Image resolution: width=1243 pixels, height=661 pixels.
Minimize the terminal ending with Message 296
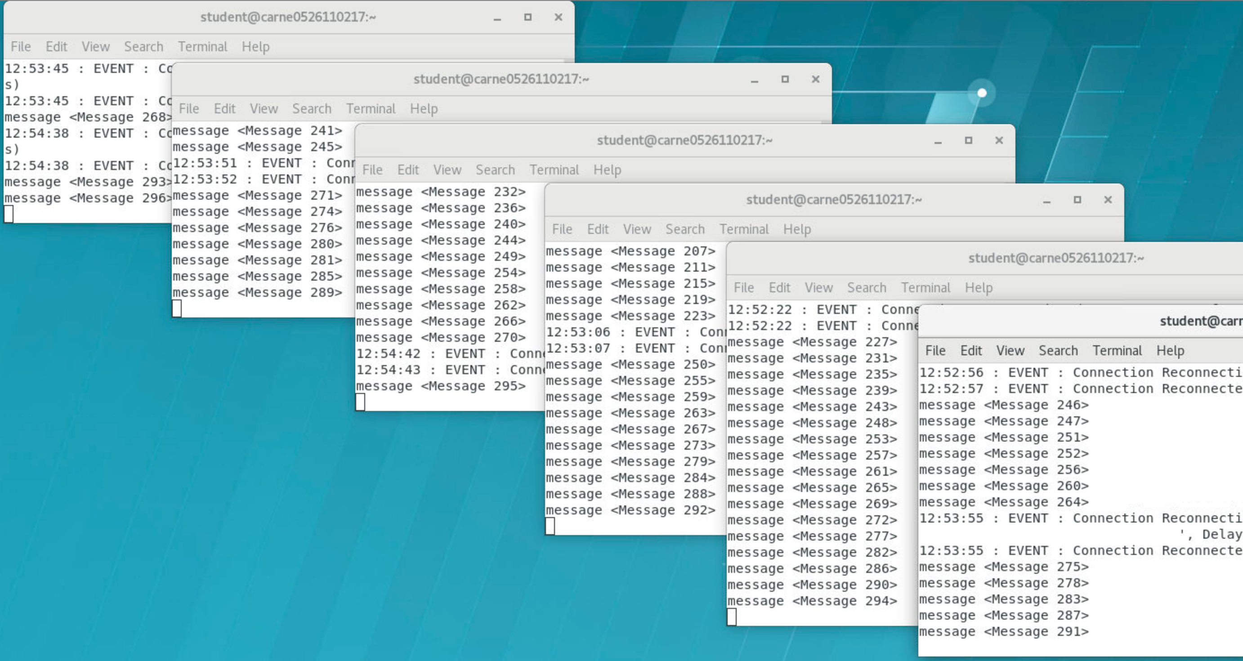click(x=497, y=18)
